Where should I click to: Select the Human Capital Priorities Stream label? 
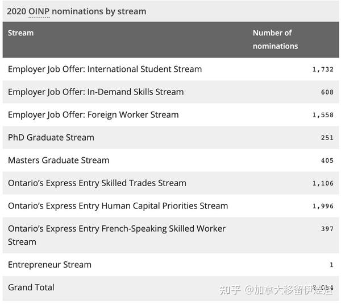coord(118,206)
